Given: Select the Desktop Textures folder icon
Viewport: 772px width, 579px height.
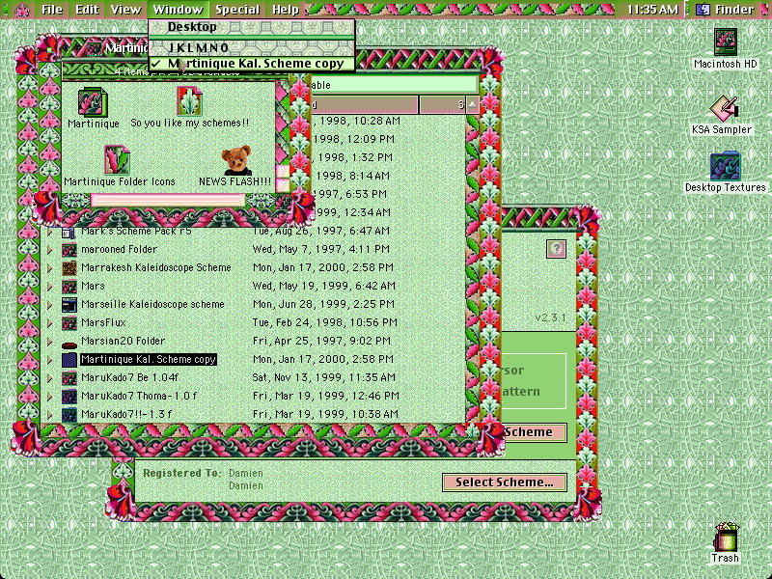Looking at the screenshot, I should pos(726,166).
